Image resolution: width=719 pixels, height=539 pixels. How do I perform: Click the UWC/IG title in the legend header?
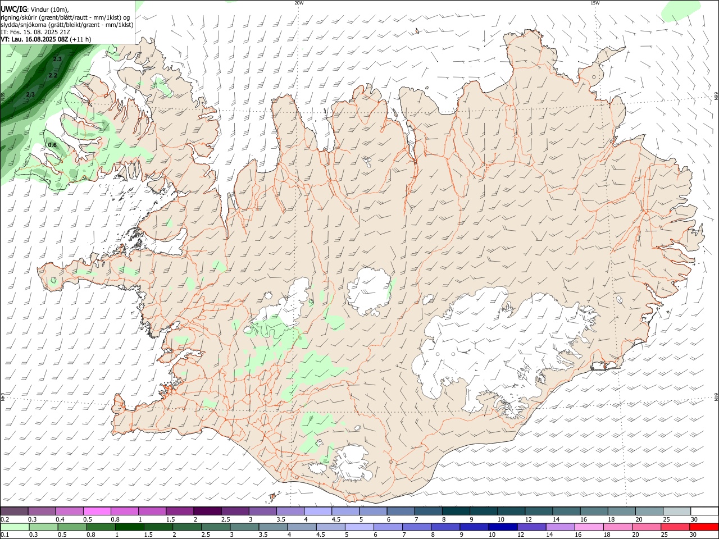[x=13, y=10]
